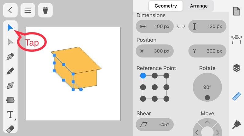Tap the Shear value field
The image size is (244, 136).
pos(155,125)
